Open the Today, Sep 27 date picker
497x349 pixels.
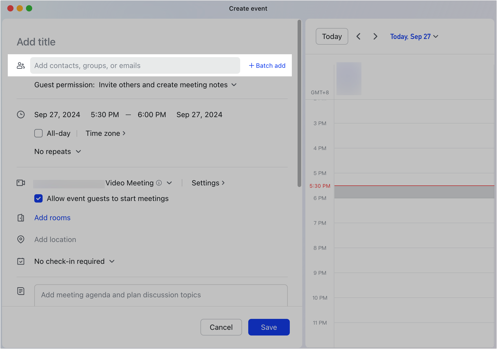[x=414, y=36]
